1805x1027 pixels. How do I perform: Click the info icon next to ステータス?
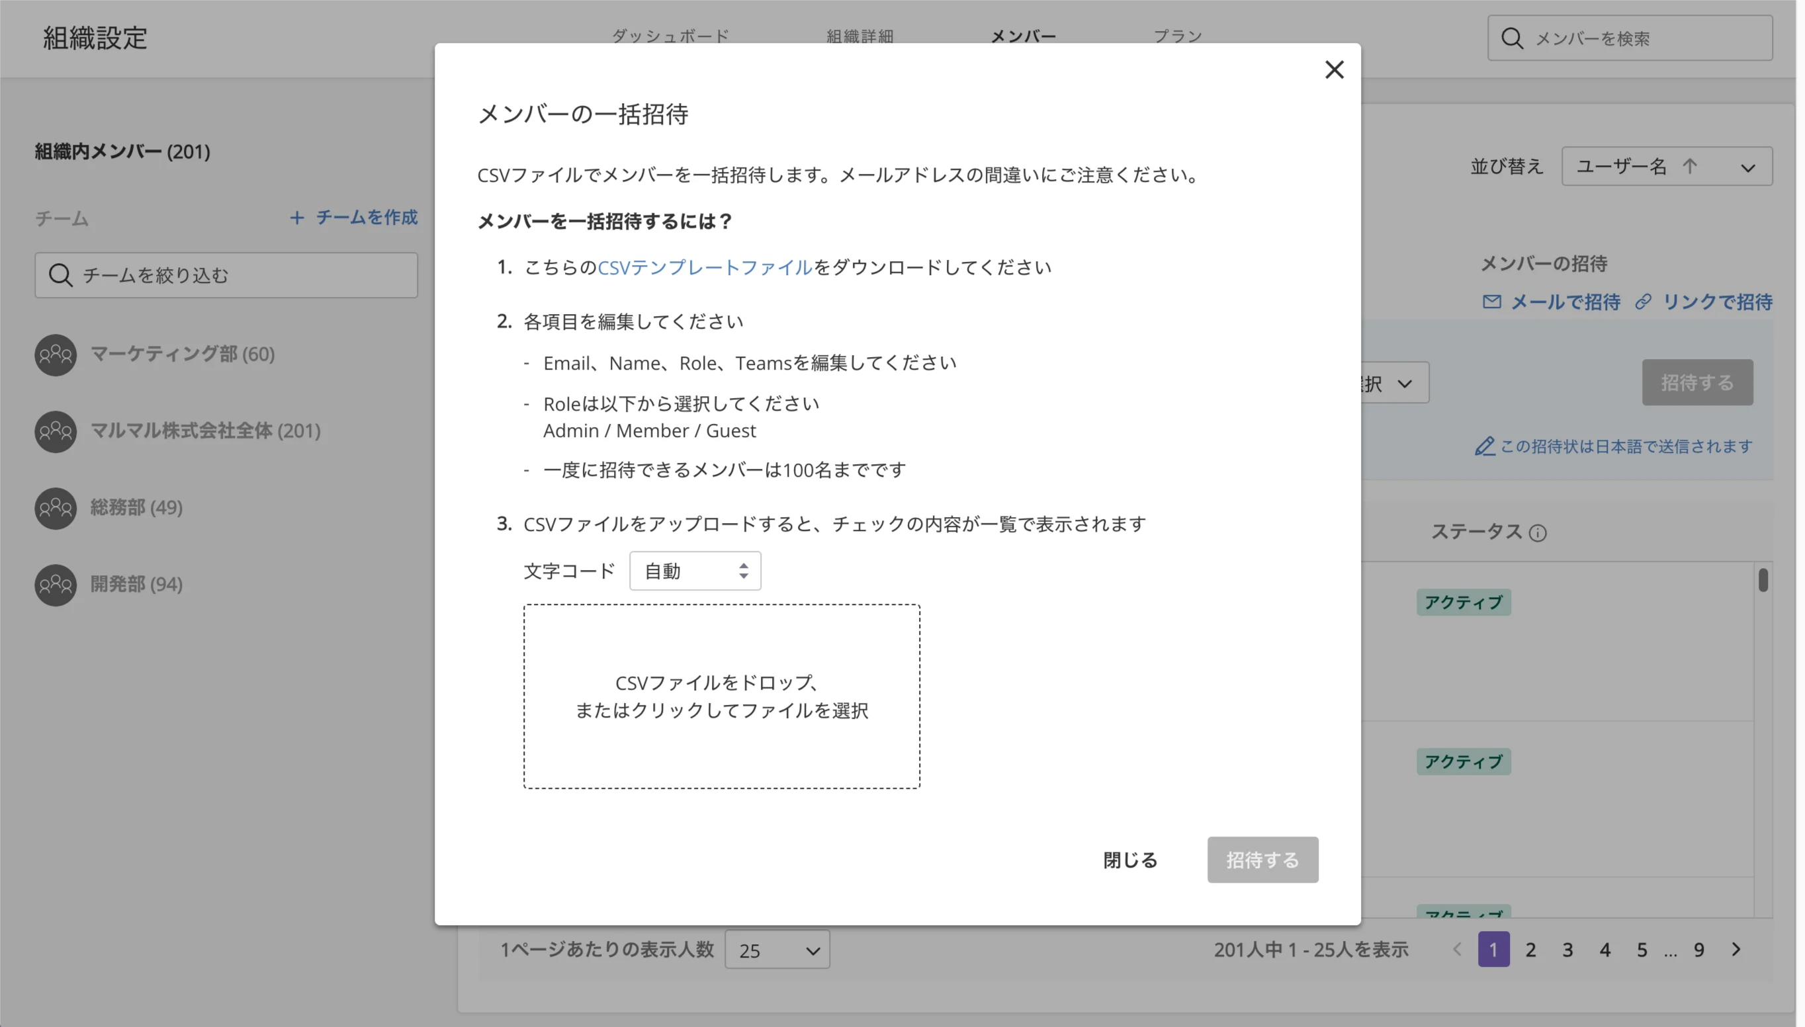tap(1538, 532)
